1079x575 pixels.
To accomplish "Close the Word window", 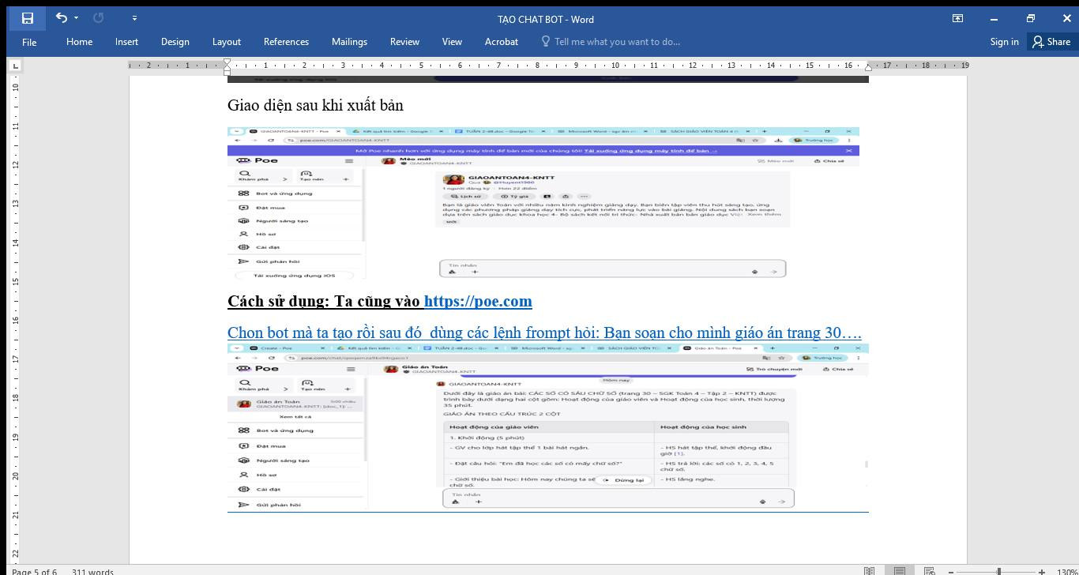I will click(1066, 18).
